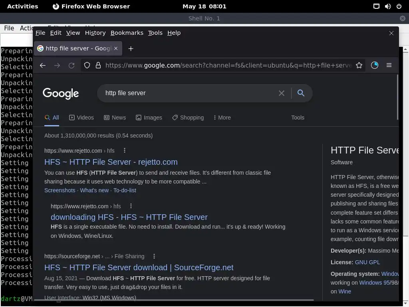Open File menu in Shell window

tap(9, 28)
